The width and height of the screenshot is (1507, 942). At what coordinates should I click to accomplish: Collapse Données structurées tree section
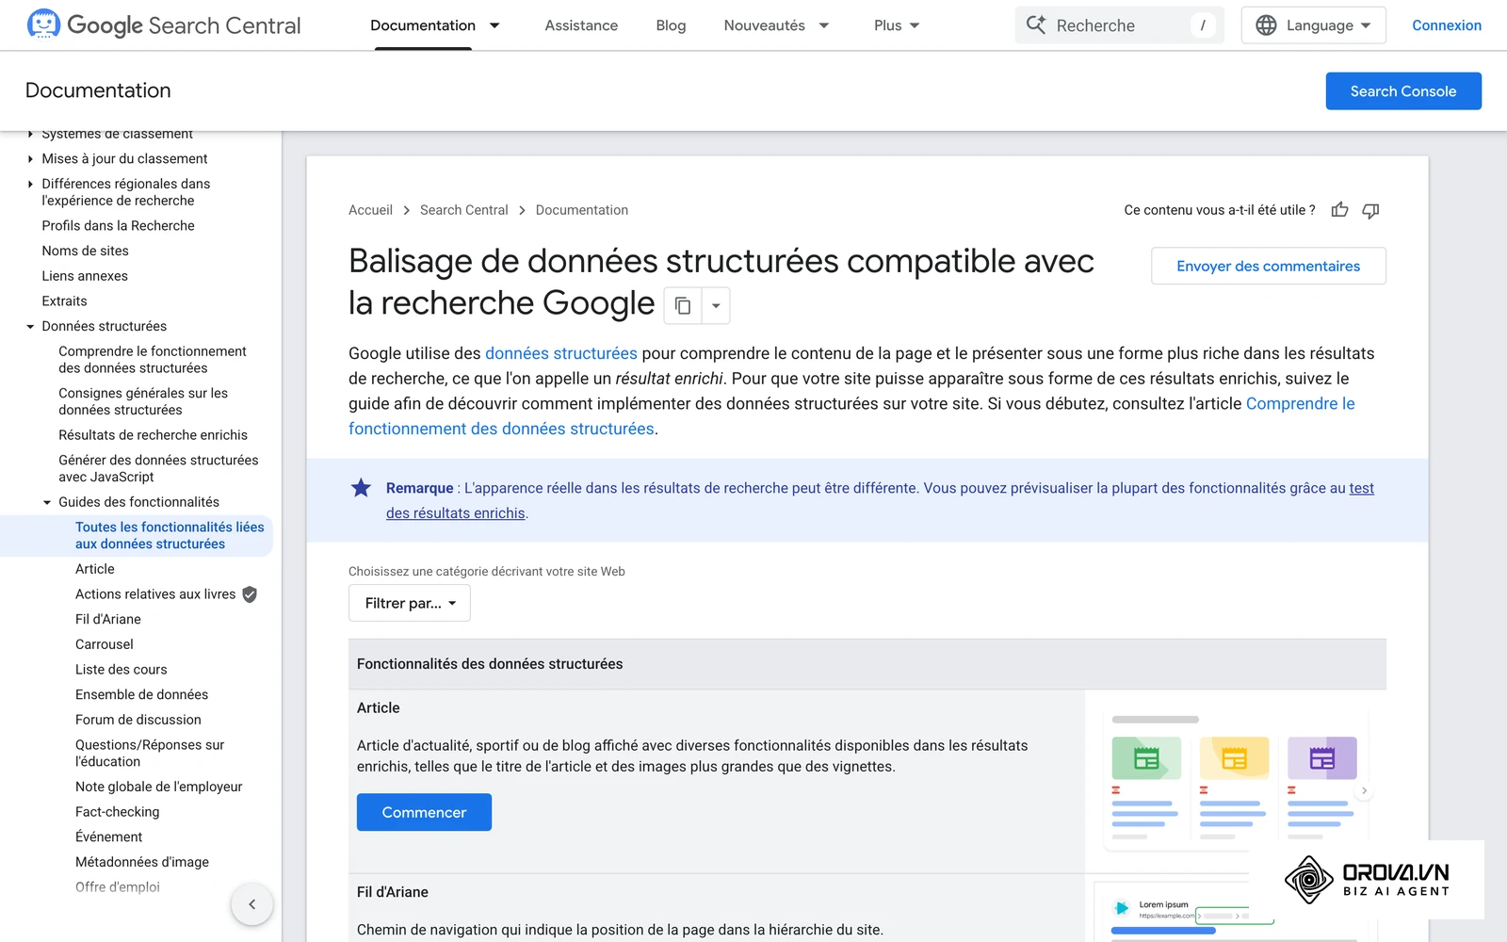(30, 327)
